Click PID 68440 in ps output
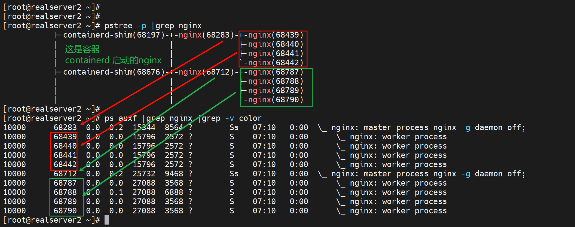 coord(65,146)
